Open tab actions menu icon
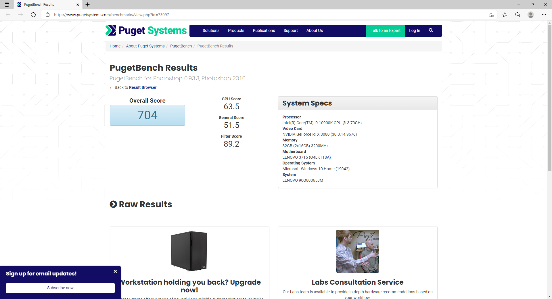The image size is (552, 299). pyautogui.click(x=7, y=5)
